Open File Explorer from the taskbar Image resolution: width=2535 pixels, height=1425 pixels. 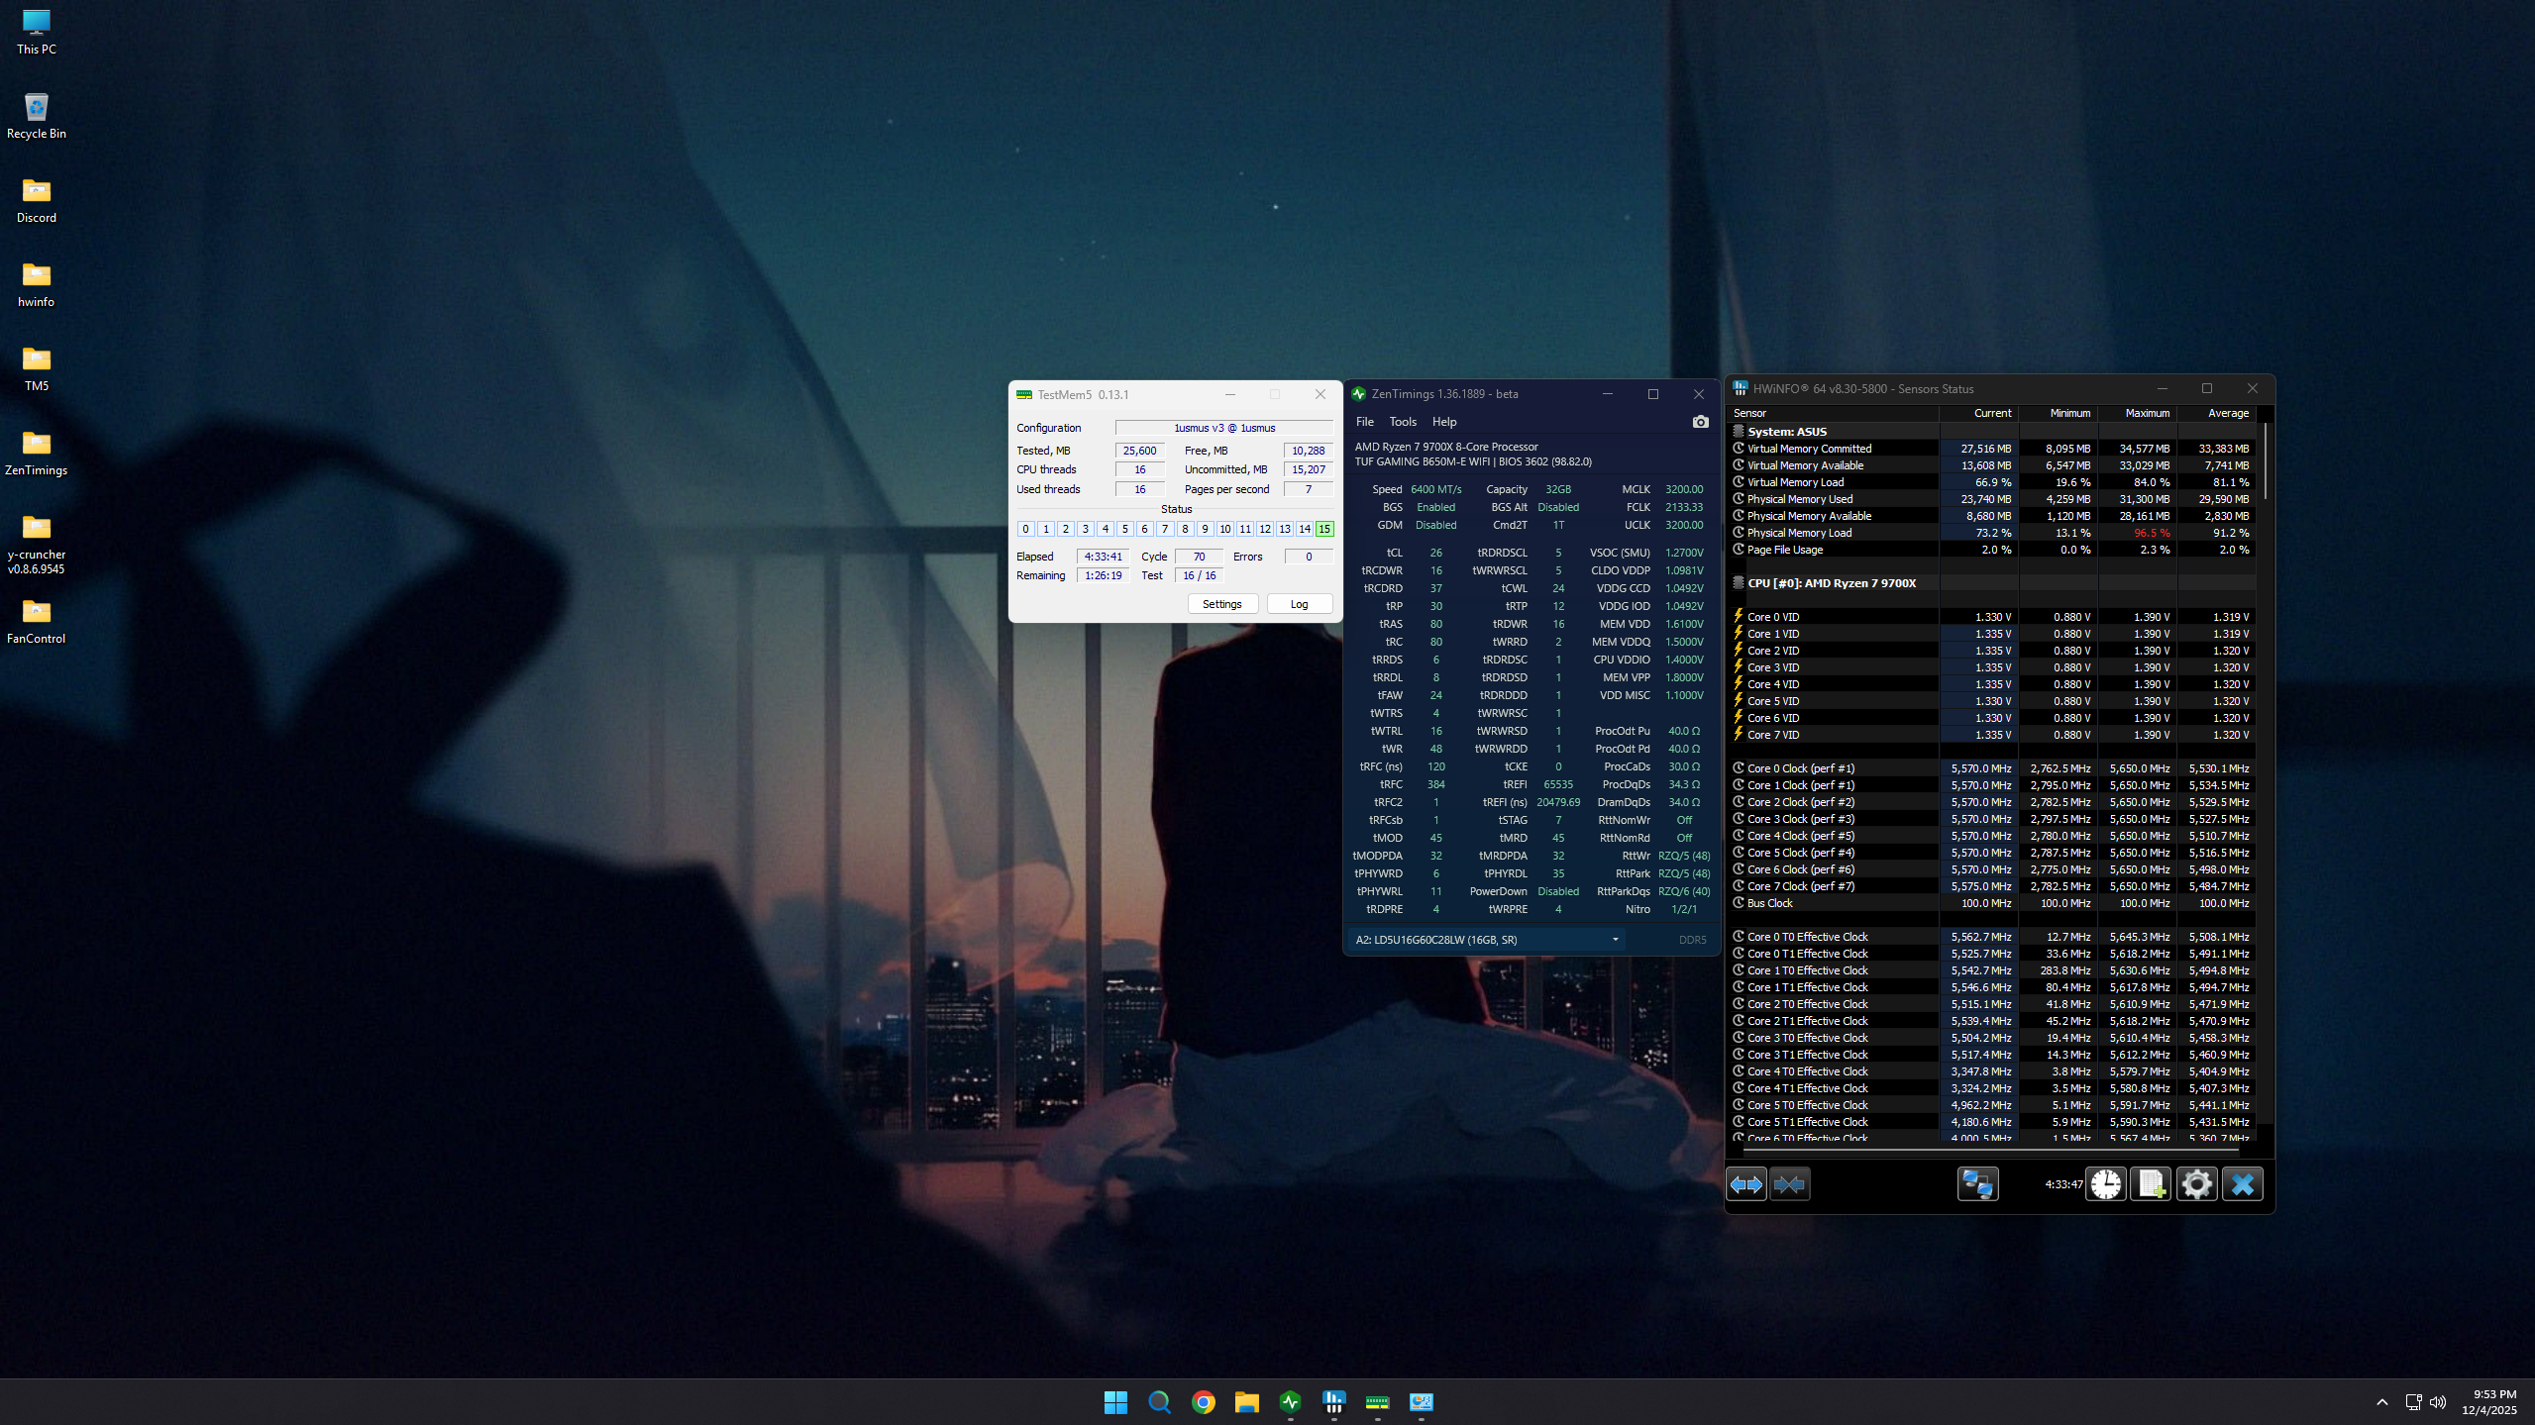tap(1246, 1402)
